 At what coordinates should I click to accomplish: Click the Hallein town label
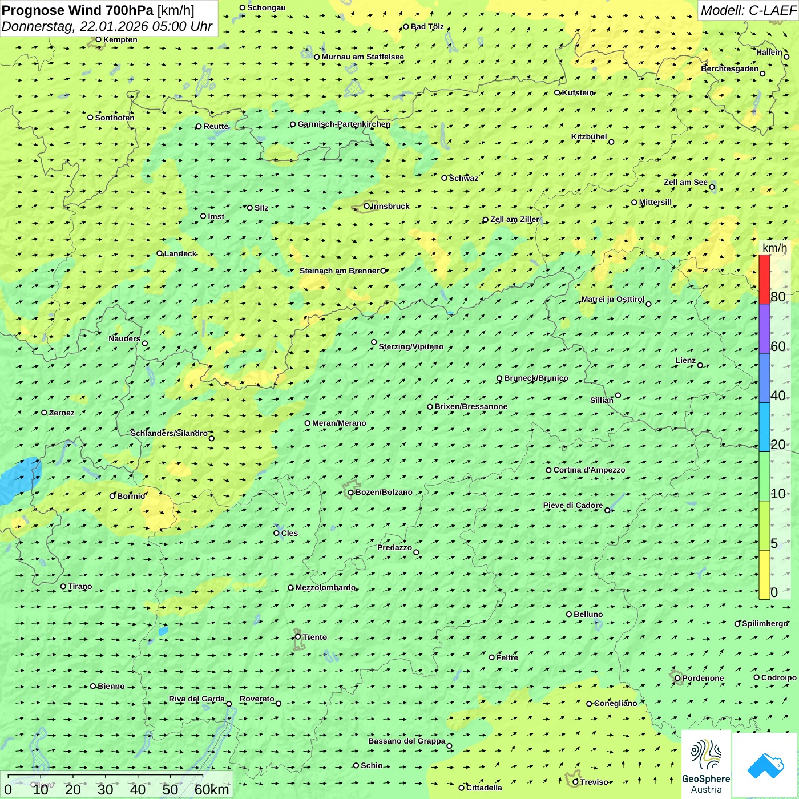tap(769, 52)
